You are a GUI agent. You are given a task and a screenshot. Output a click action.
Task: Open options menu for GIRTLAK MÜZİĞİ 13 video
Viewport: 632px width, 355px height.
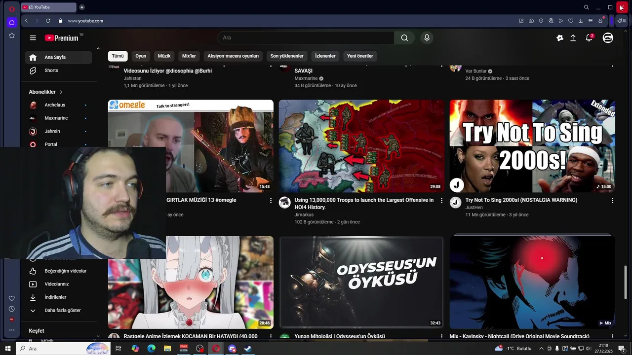[x=271, y=201]
